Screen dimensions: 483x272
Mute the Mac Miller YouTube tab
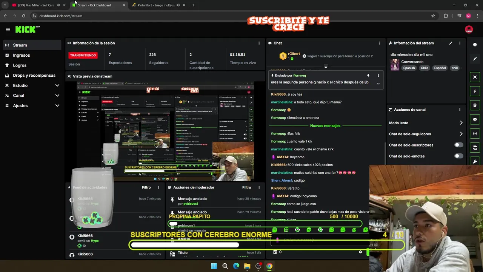point(58,5)
